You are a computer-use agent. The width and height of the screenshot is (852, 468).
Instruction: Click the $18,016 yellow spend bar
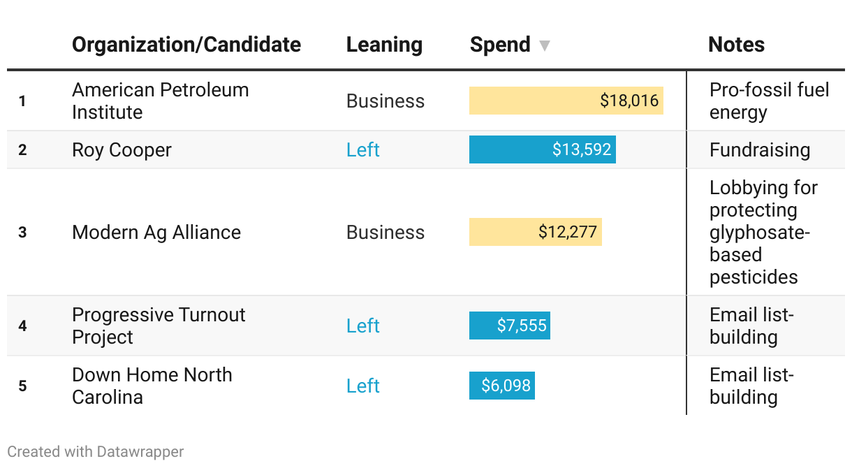pos(566,101)
